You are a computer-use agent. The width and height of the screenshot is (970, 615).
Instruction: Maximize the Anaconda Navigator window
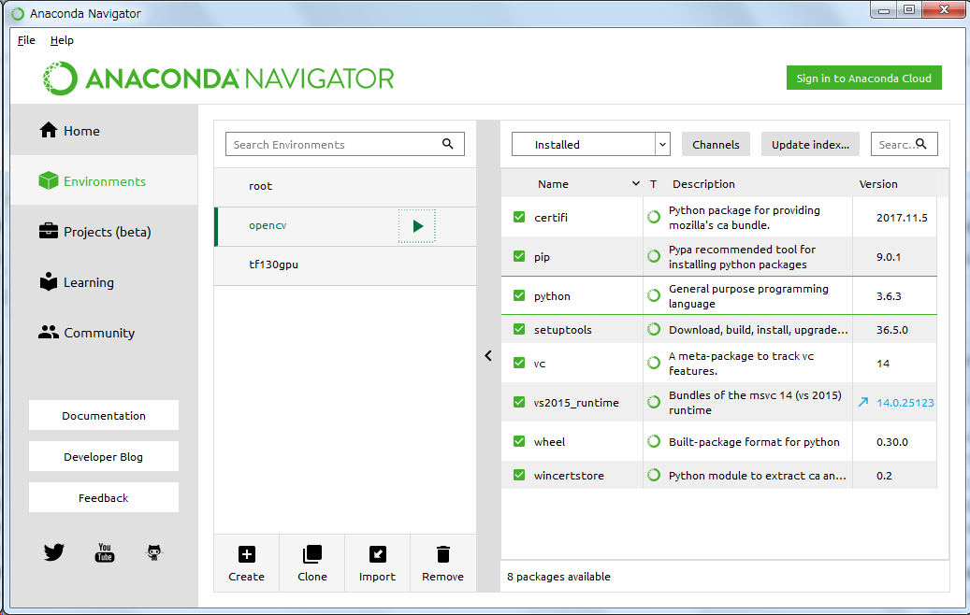click(909, 9)
